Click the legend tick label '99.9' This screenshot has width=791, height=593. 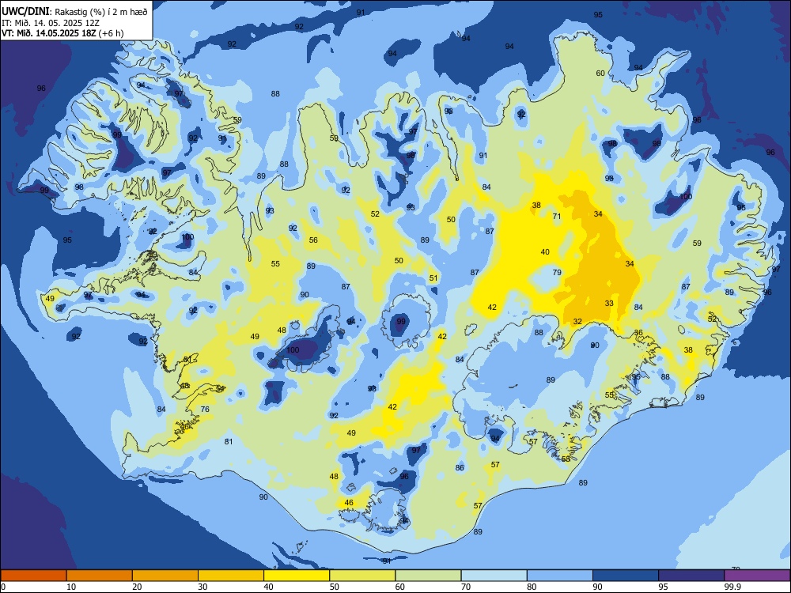[732, 587]
